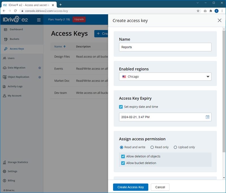Click the Name input field

(x=165, y=47)
